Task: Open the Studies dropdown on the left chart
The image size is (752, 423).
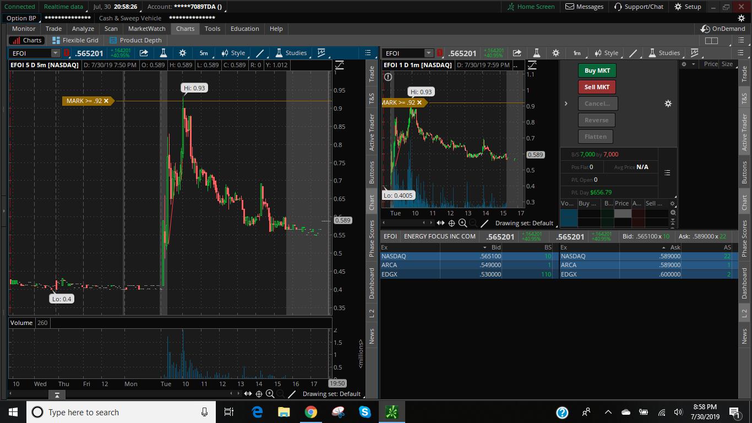Action: 291,53
